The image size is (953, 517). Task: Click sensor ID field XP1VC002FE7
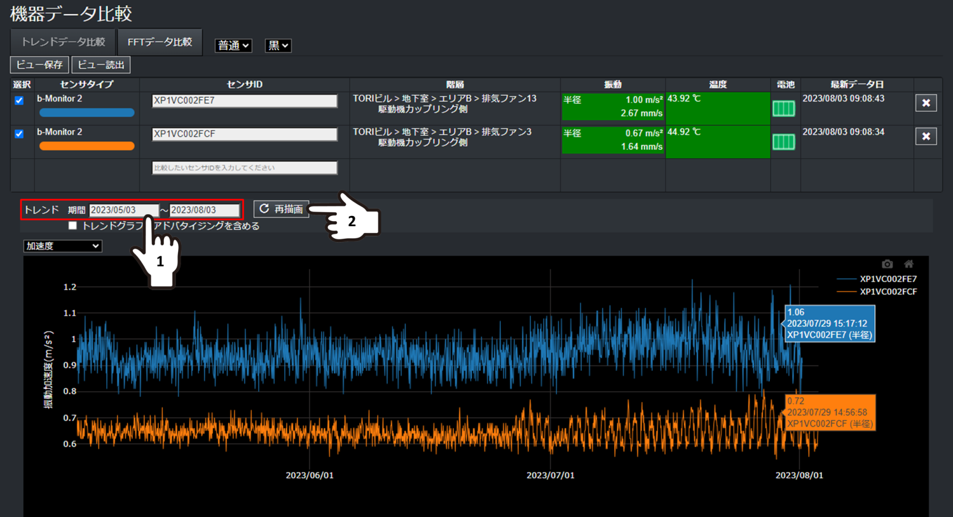(244, 101)
